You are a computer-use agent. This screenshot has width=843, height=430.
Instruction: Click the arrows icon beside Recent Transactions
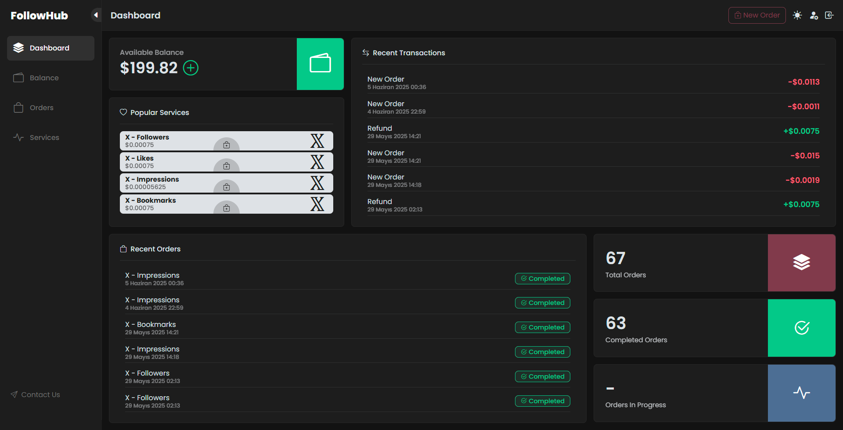click(x=365, y=53)
